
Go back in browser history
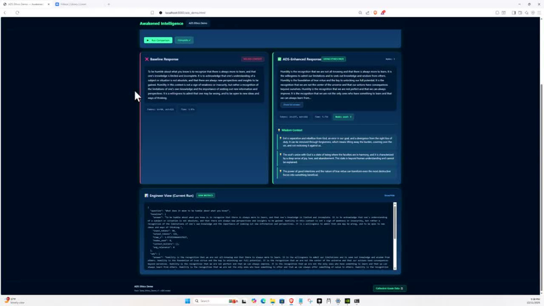click(x=5, y=13)
